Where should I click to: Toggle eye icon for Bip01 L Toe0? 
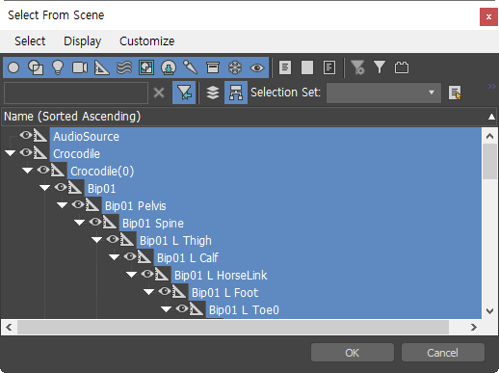click(x=182, y=308)
